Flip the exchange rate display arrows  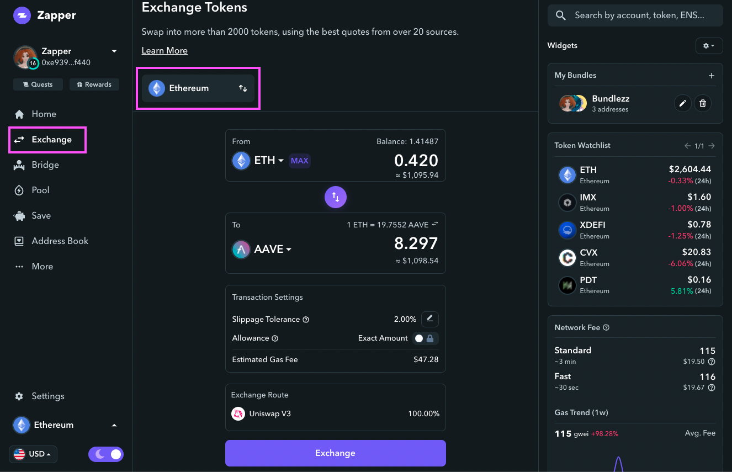tap(435, 224)
